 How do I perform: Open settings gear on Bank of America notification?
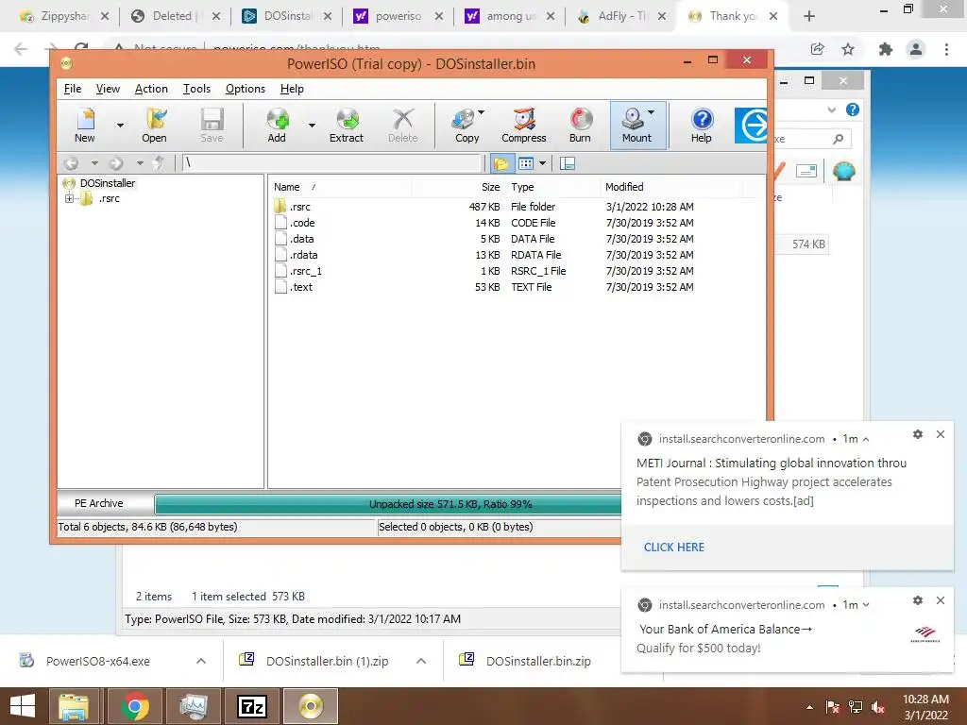click(x=918, y=600)
